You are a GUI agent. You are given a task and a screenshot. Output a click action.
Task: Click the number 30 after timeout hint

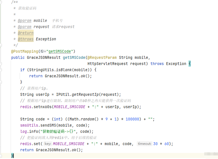(x=155, y=144)
